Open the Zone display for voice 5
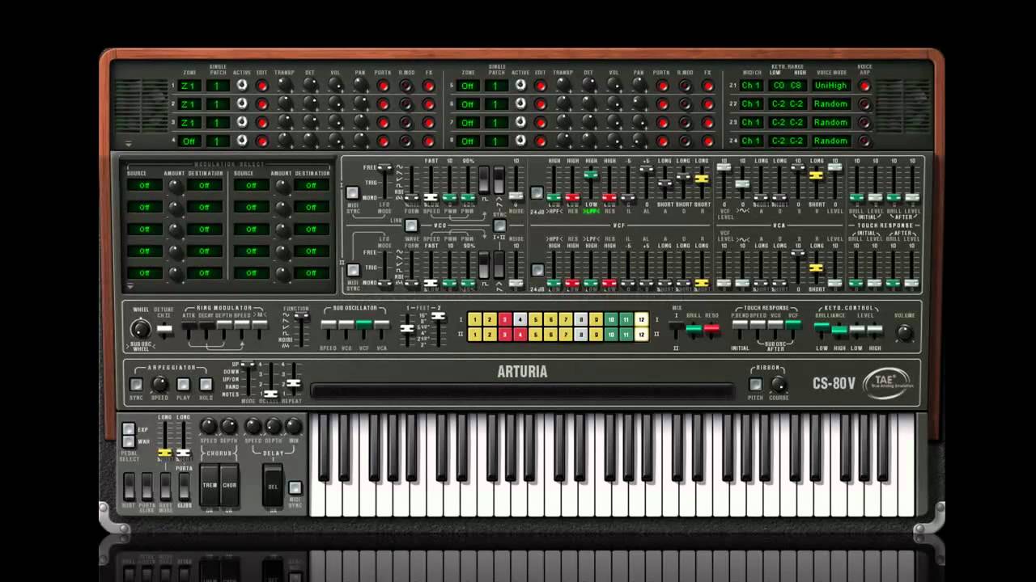 click(468, 85)
